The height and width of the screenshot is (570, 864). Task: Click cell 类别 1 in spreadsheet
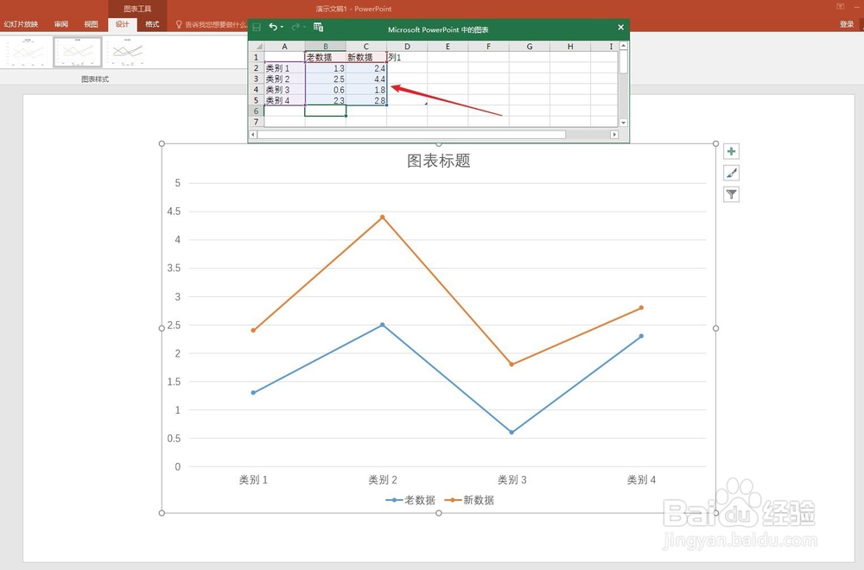click(284, 68)
